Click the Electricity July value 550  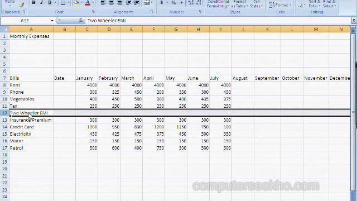click(x=221, y=134)
